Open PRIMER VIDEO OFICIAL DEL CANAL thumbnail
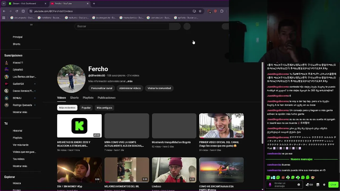 click(222, 126)
